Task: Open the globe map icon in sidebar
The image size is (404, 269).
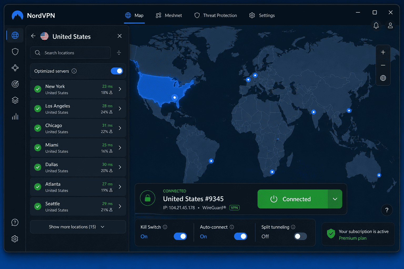Action: 15,35
